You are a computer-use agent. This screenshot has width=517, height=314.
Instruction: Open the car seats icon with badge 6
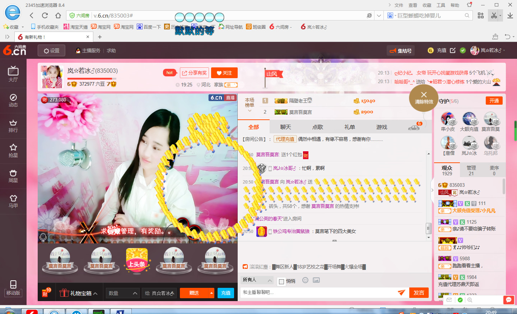pyautogui.click(x=415, y=126)
